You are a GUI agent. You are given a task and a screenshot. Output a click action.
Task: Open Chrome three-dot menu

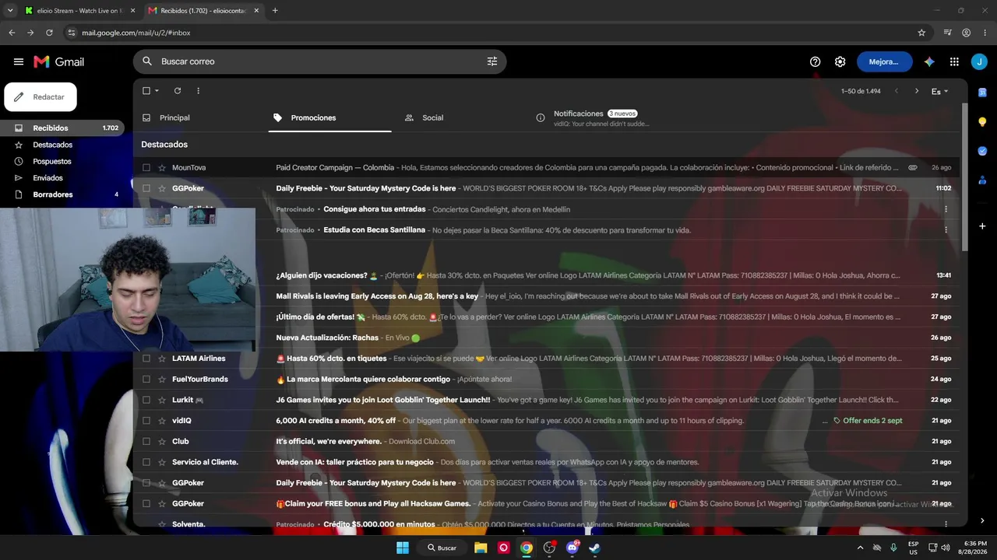coord(985,33)
